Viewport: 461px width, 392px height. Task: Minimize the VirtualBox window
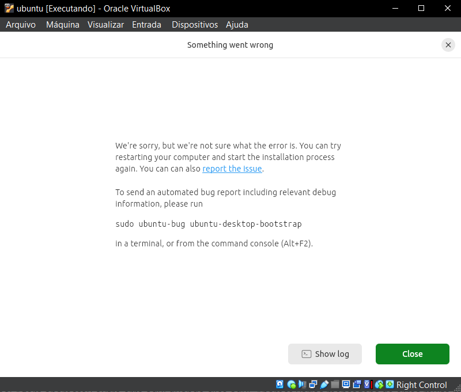pyautogui.click(x=395, y=8)
